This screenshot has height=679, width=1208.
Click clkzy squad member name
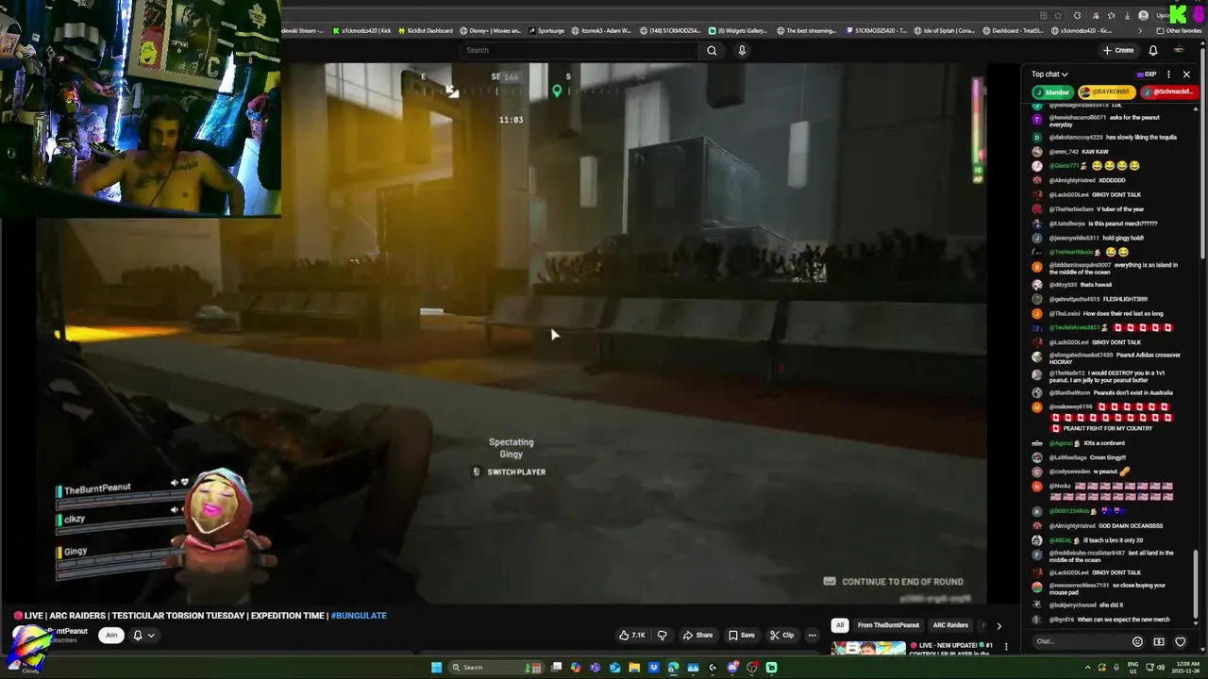click(x=75, y=519)
